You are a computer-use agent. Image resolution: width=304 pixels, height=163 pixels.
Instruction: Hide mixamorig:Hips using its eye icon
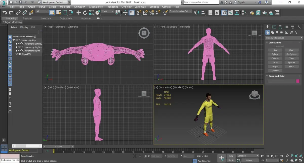click(x=17, y=40)
